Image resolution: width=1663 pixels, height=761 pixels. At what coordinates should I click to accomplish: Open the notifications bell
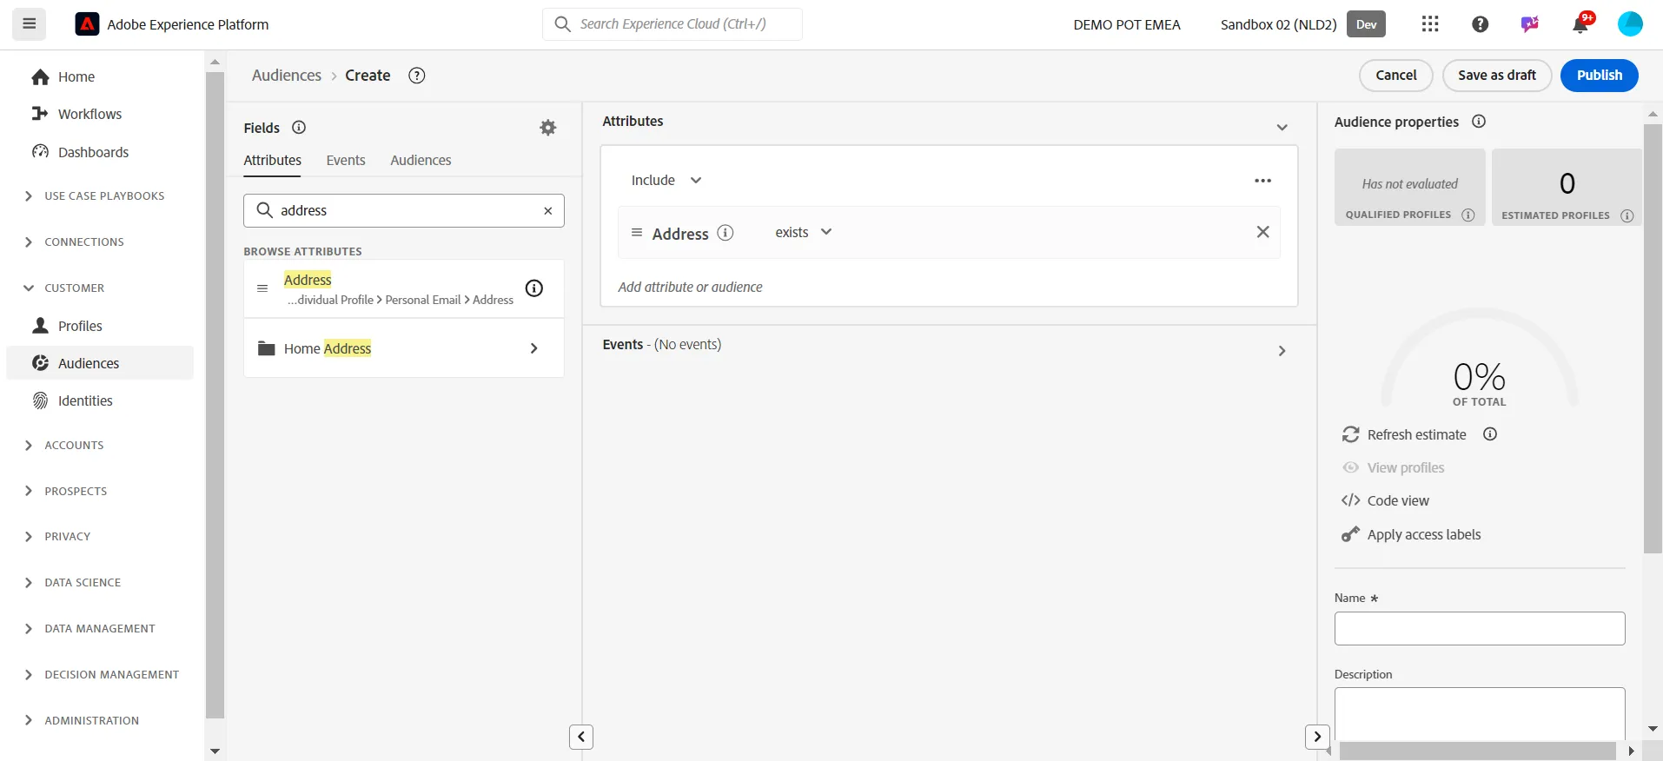point(1580,24)
